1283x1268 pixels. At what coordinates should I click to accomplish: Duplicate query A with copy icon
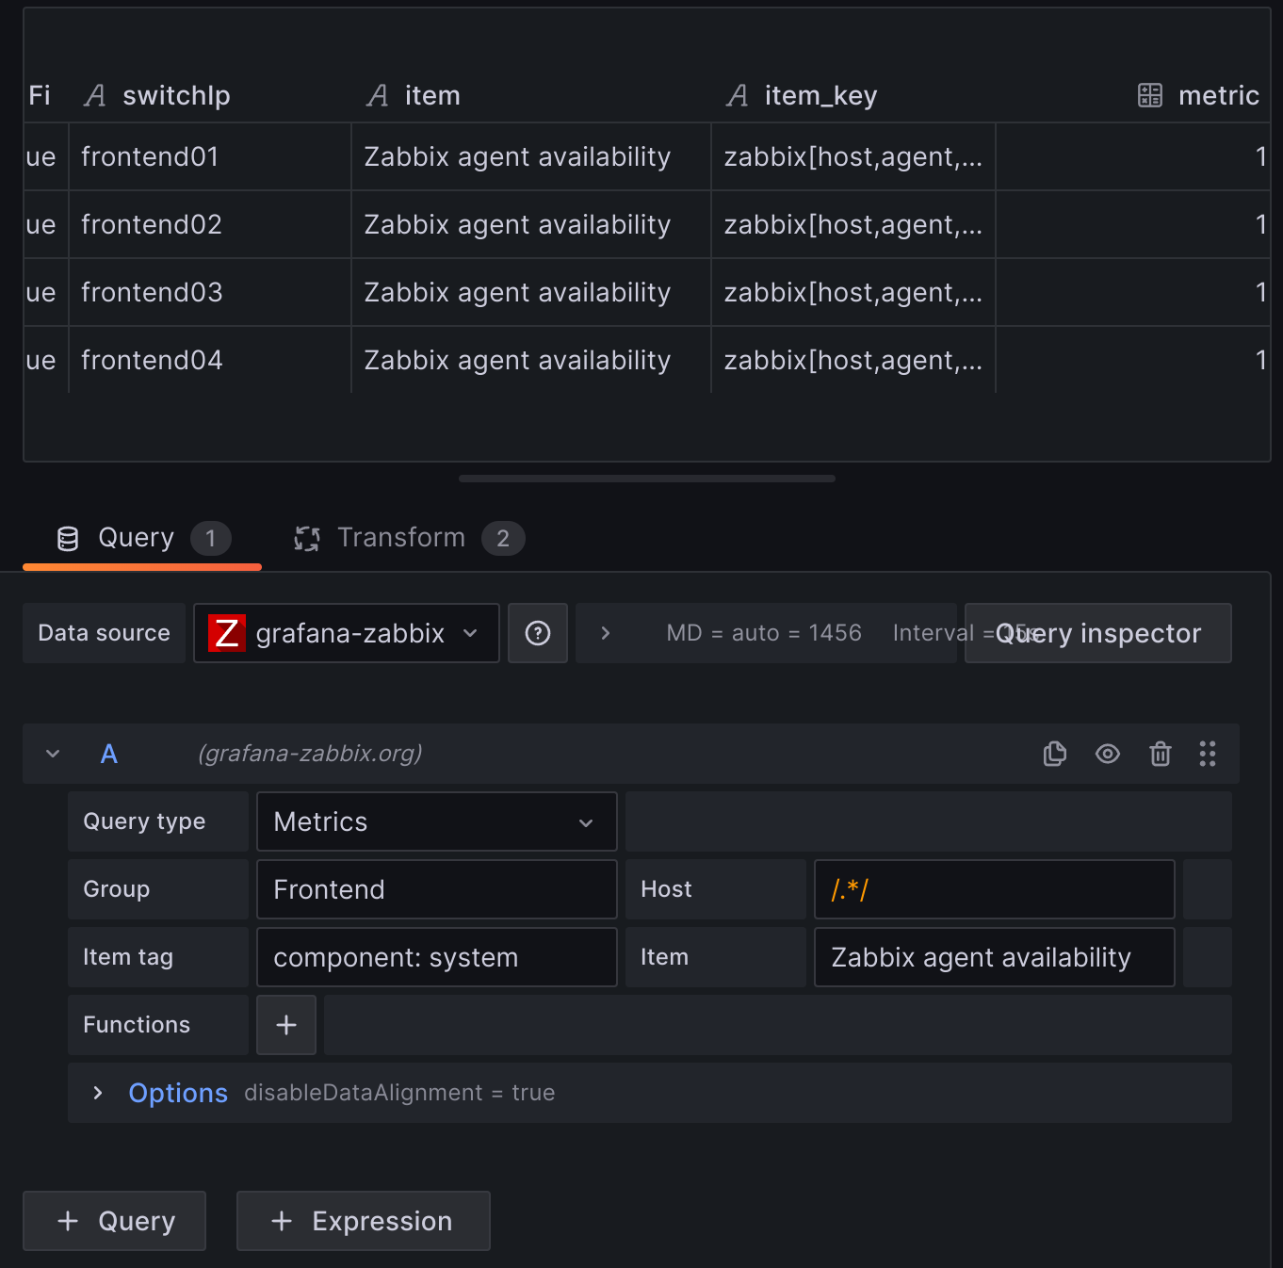tap(1055, 754)
